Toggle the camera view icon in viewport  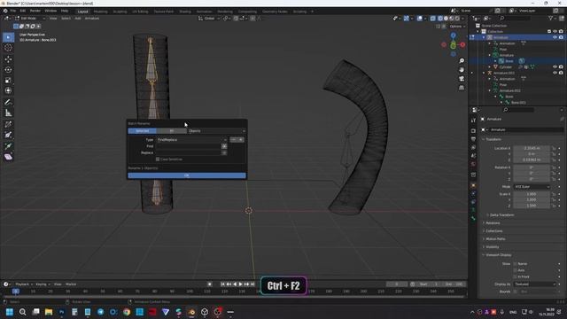462,79
